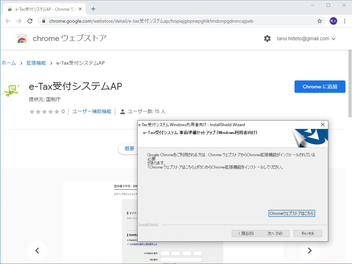Navigate back using the browser back arrow

click(x=8, y=21)
